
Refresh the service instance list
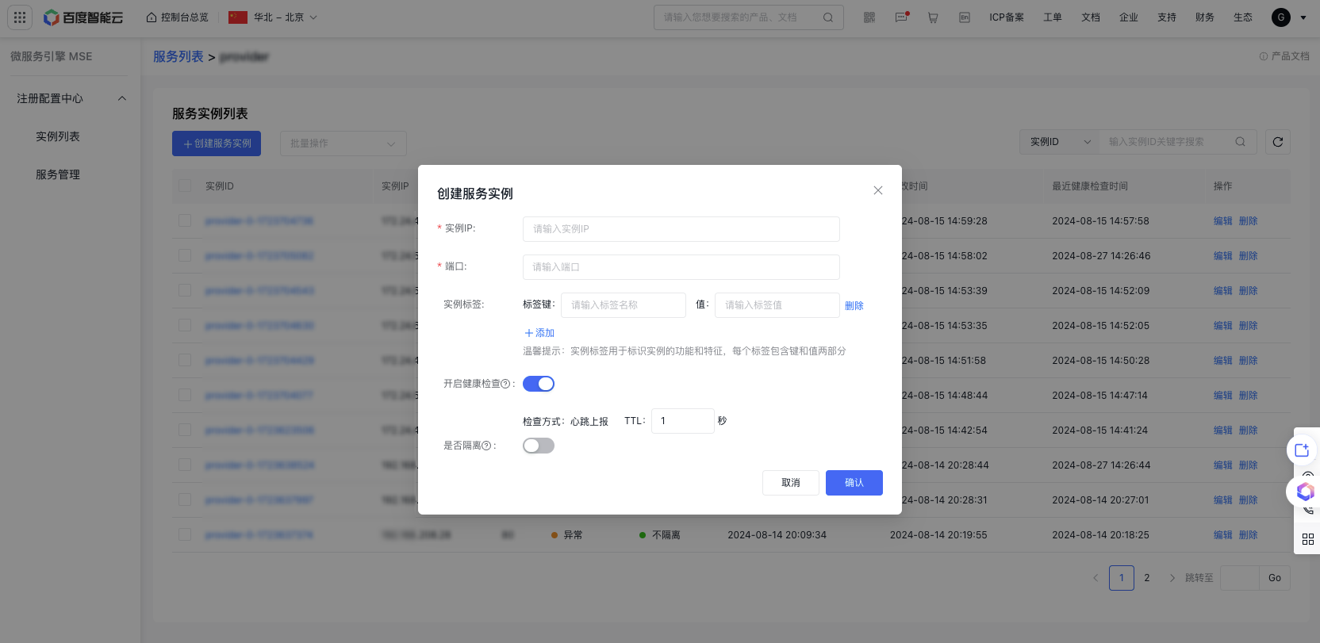(x=1278, y=142)
